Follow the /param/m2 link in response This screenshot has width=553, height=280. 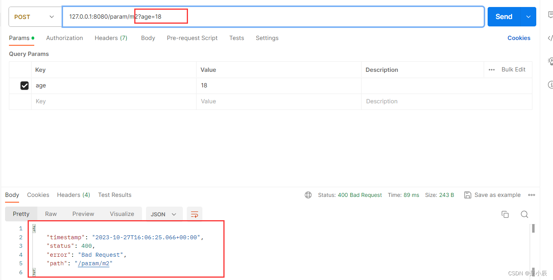click(x=94, y=263)
